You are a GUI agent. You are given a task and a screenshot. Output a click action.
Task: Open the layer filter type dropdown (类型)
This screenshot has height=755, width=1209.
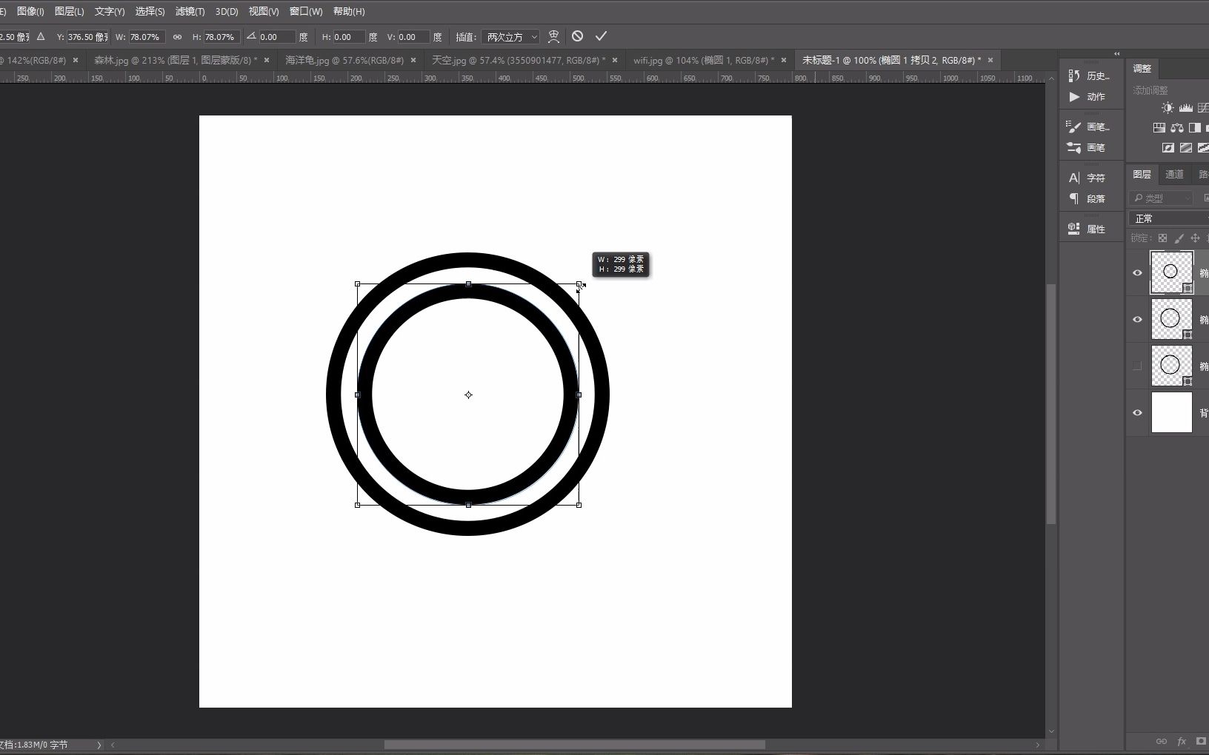(1161, 198)
